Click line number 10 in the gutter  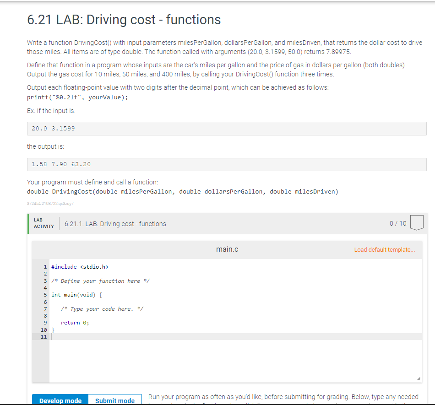44,330
